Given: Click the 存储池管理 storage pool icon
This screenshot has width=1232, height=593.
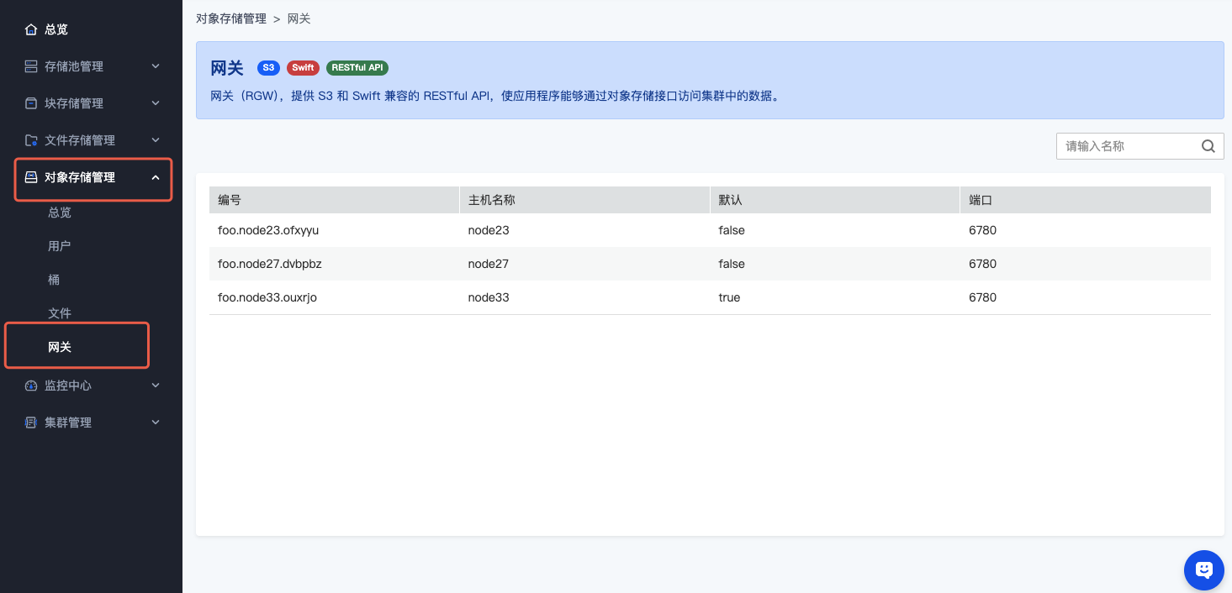Looking at the screenshot, I should click(x=31, y=66).
